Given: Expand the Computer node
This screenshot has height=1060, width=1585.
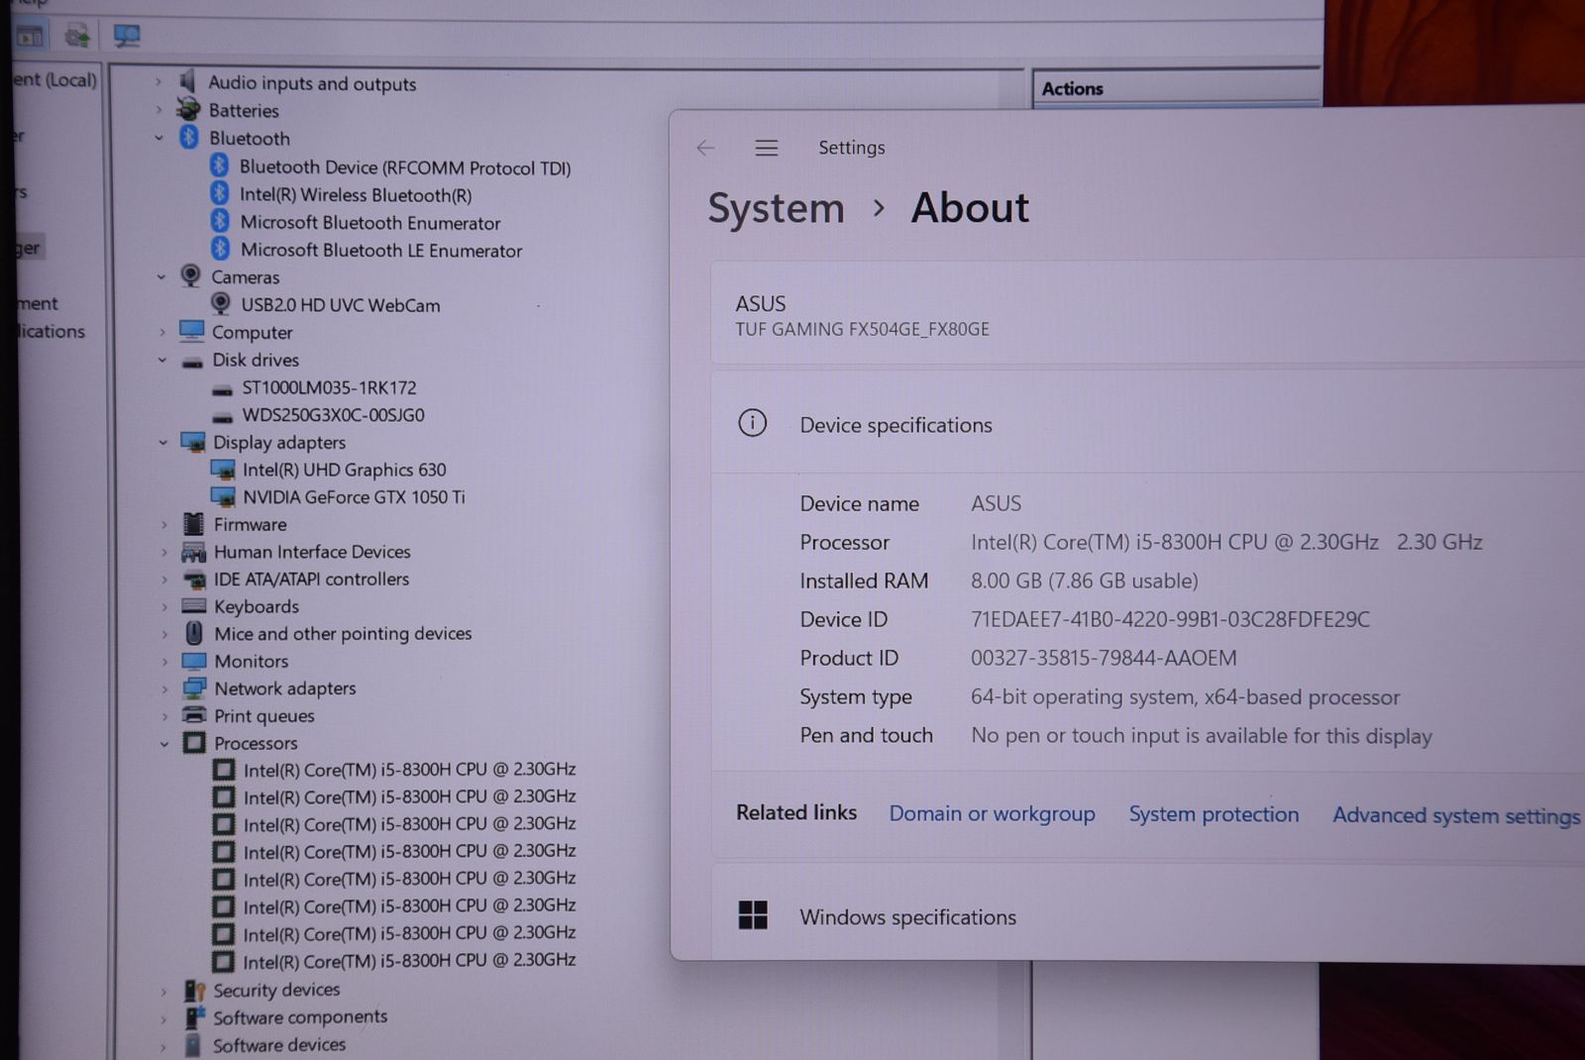Looking at the screenshot, I should [161, 332].
